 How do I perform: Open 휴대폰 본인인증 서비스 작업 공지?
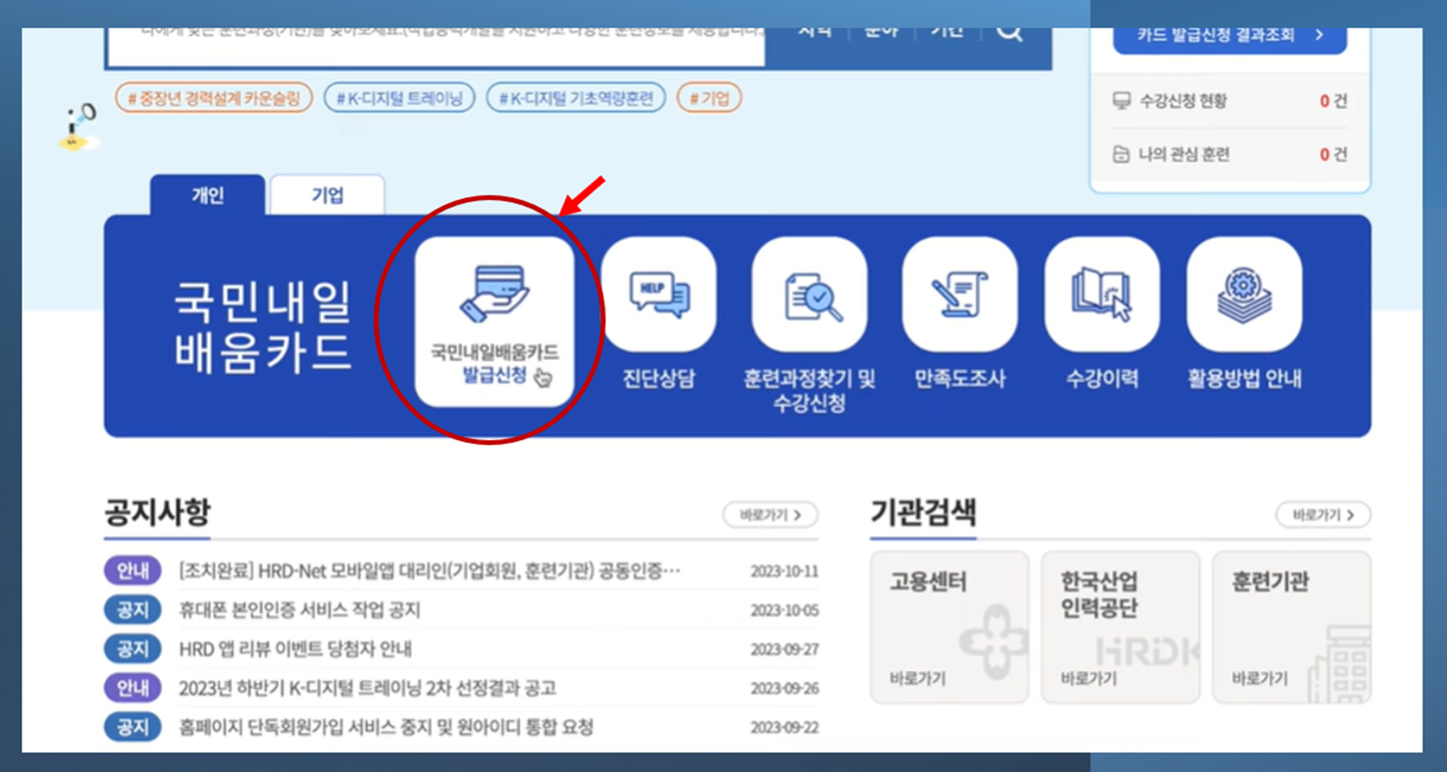click(x=300, y=610)
